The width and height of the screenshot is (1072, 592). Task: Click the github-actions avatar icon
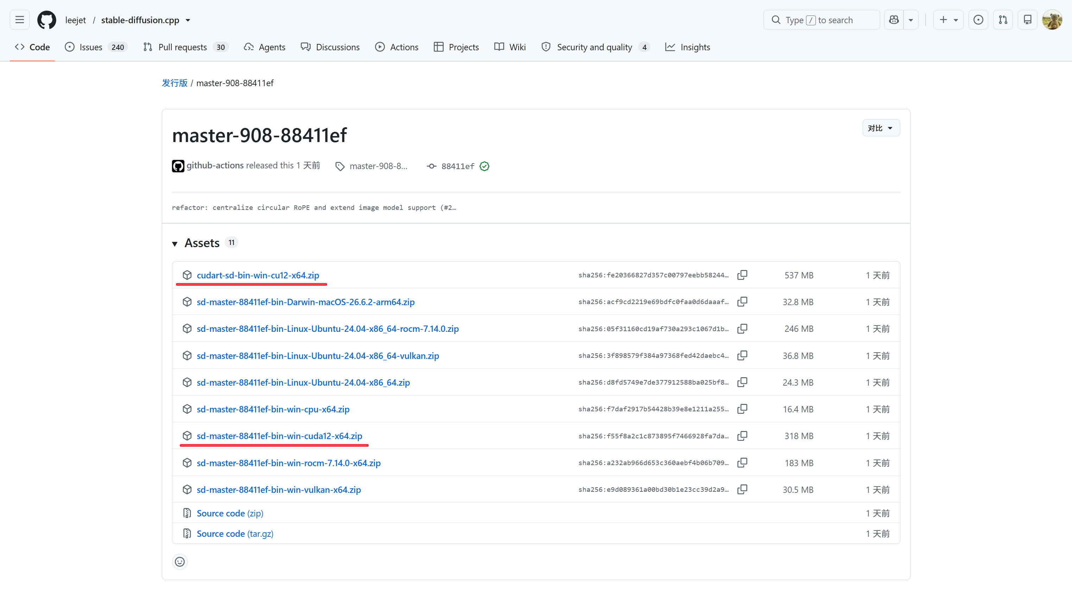[178, 166]
